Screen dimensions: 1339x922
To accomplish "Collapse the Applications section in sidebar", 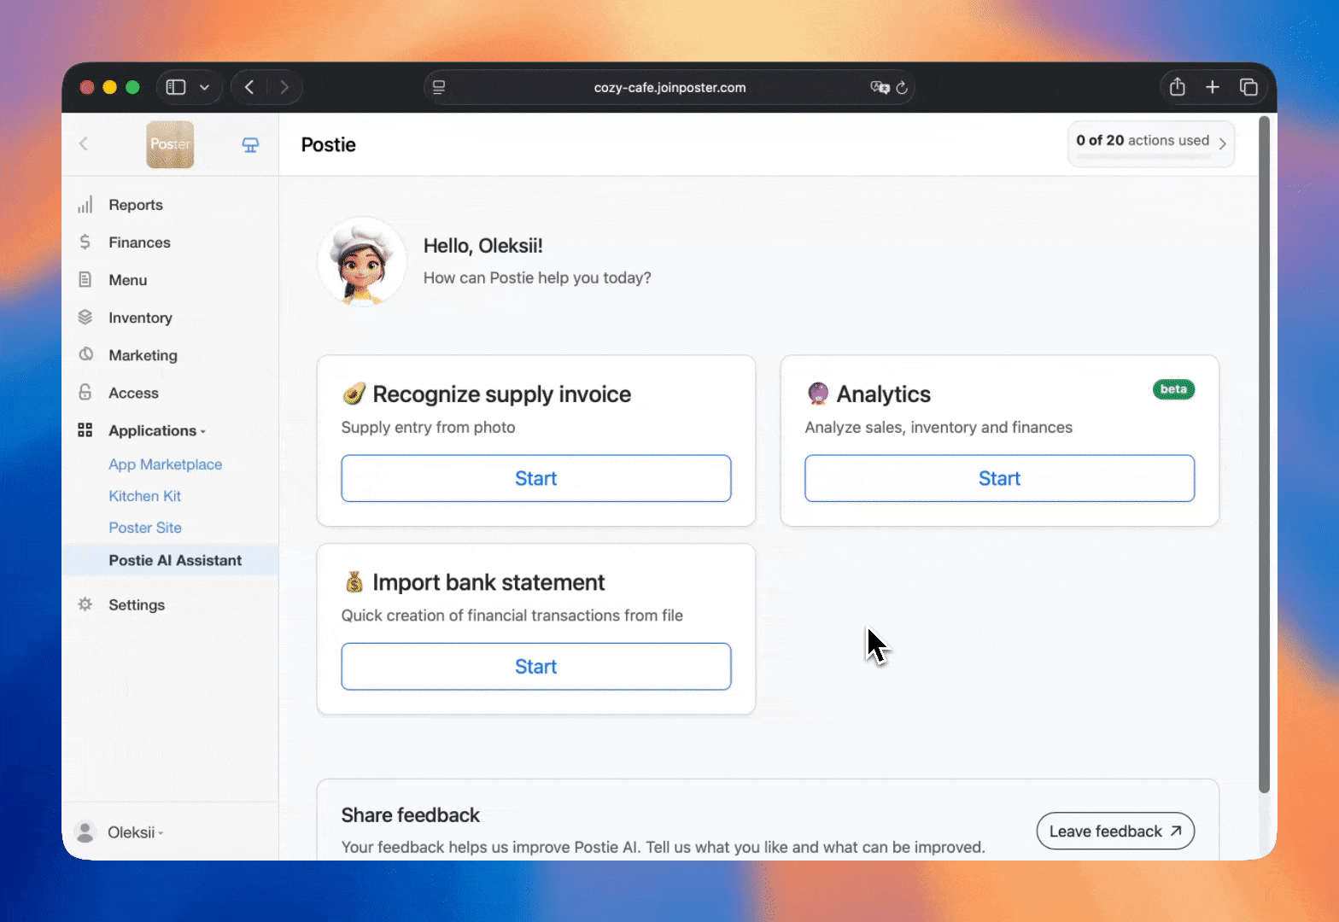I will tap(156, 431).
